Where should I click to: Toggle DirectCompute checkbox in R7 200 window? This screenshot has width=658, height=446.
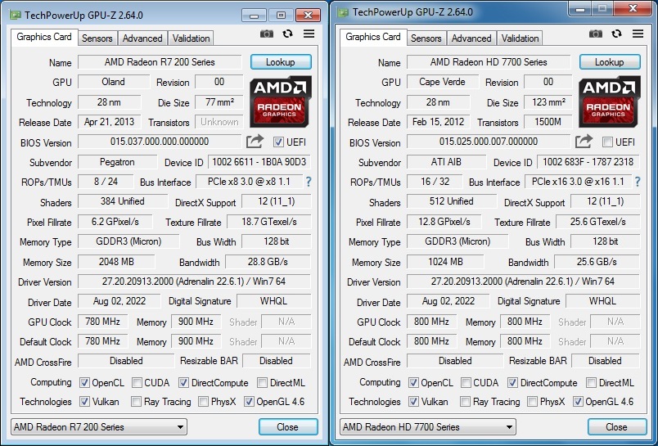(183, 383)
